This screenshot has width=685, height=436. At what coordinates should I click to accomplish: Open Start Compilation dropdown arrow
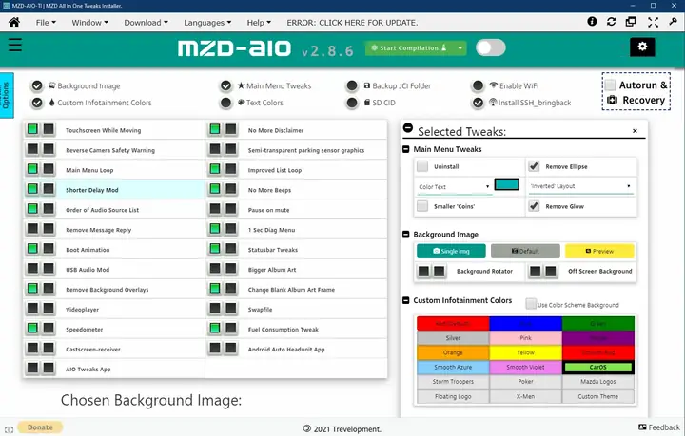(x=460, y=47)
